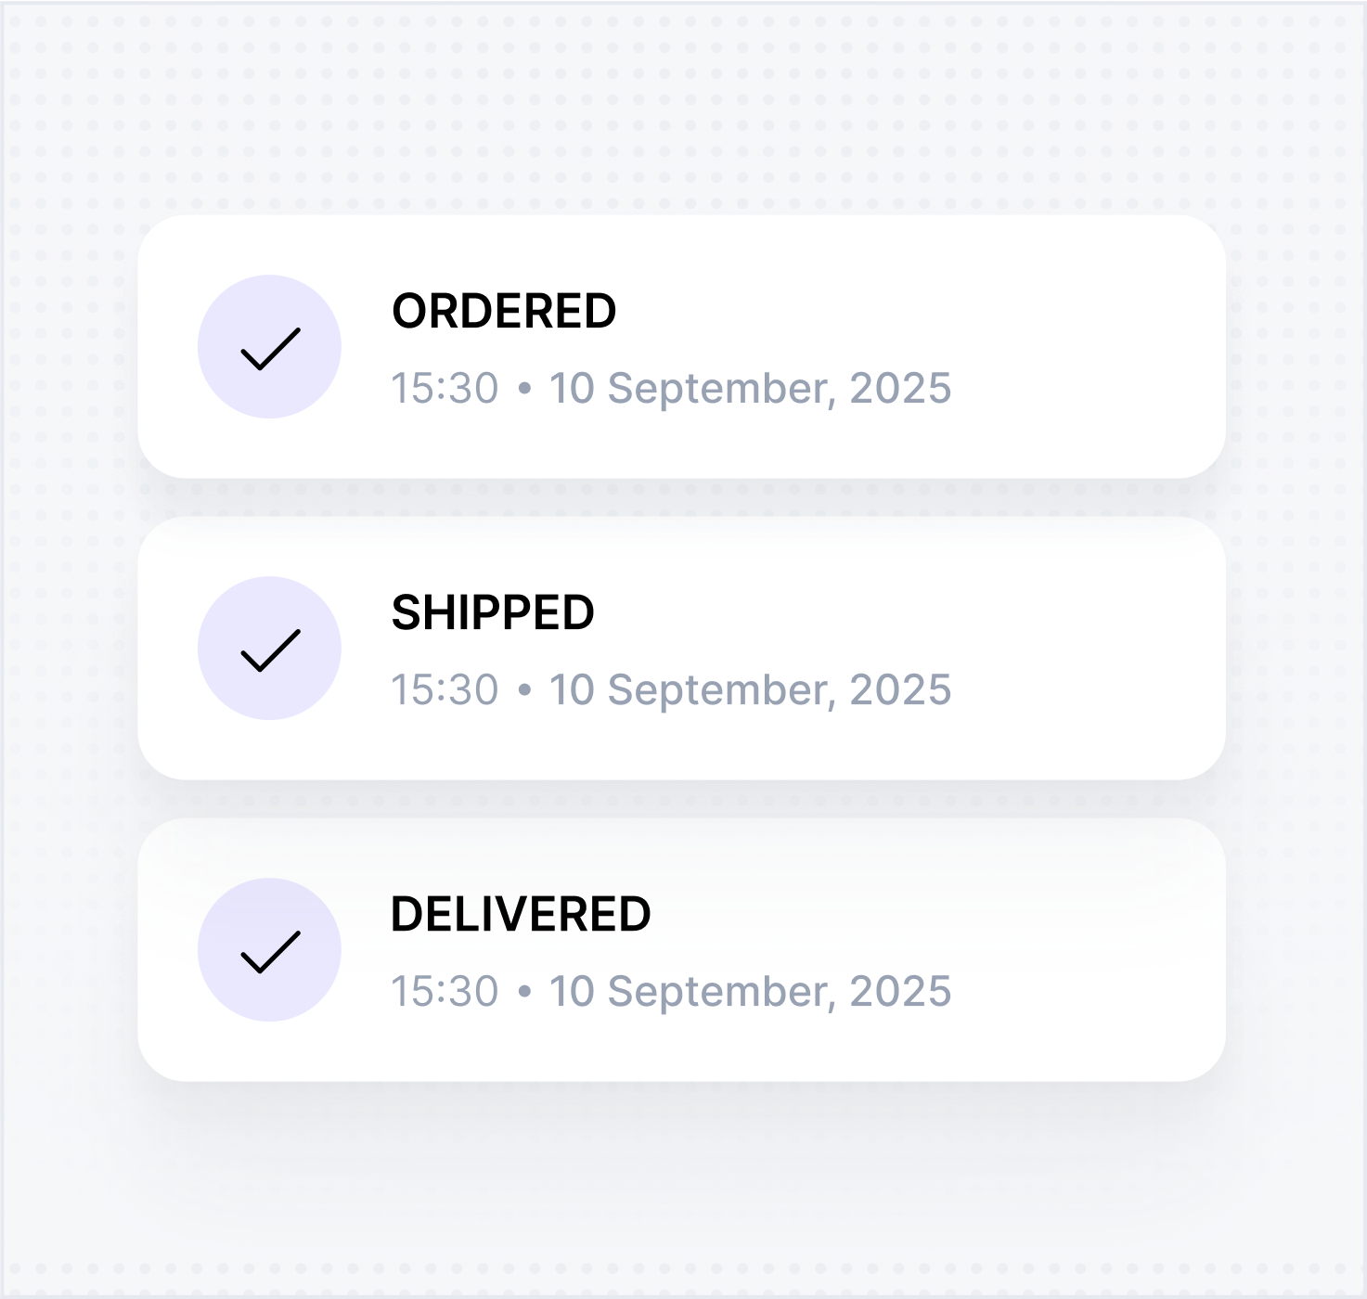
Task: Click the year 2025 in SHIPPED card
Action: 900,689
